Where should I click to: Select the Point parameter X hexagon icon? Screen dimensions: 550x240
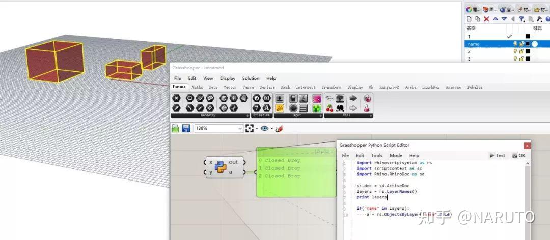point(176,98)
